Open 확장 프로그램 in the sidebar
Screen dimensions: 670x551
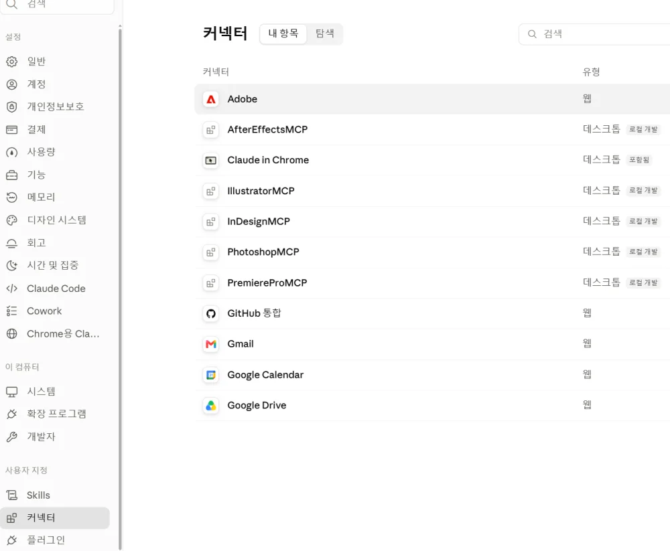(x=55, y=414)
